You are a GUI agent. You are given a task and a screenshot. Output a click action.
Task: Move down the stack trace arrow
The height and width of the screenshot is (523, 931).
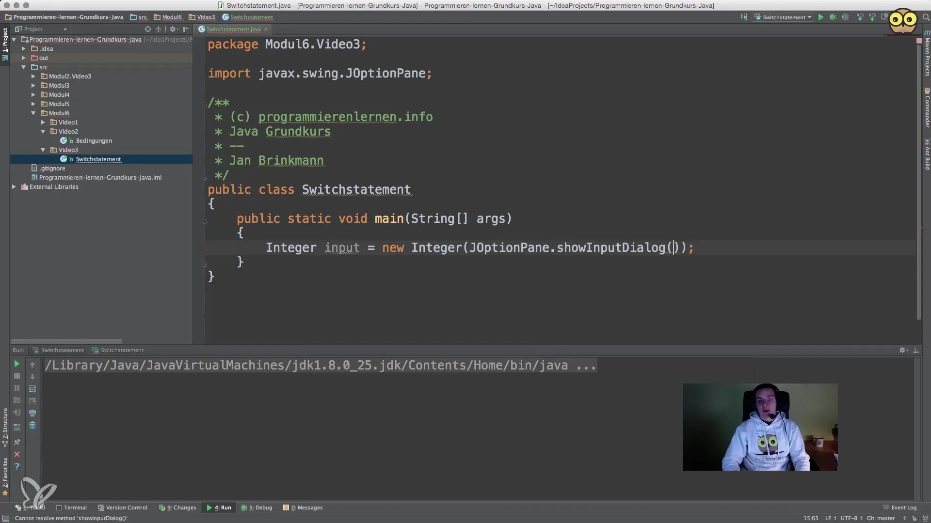pos(32,376)
